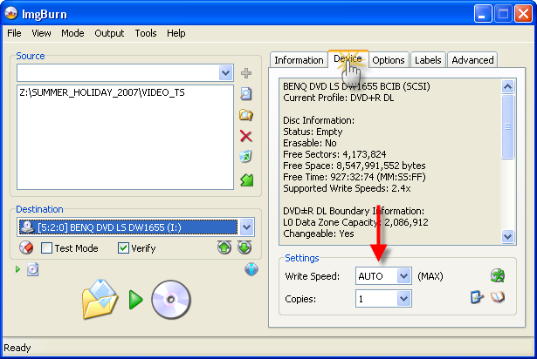Click the large folder-to-disc Build button

point(136,300)
